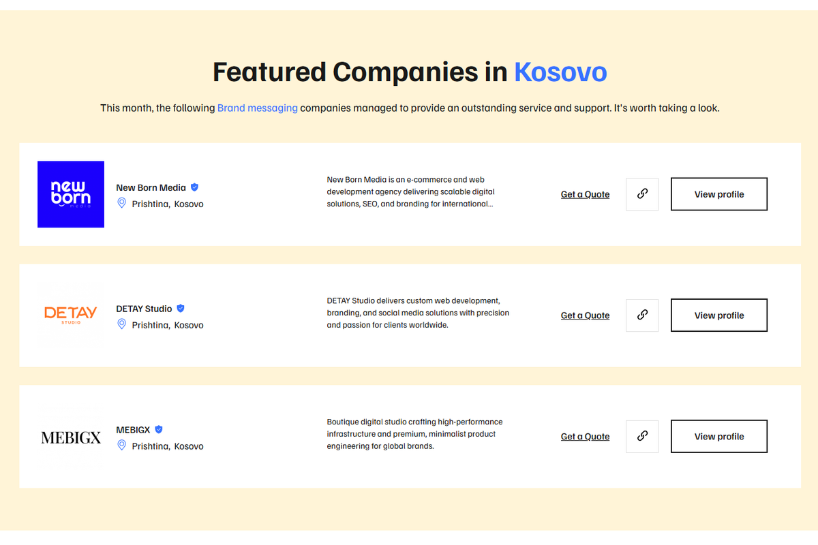Viewport: 818px width, 545px height.
Task: Click the verified badge next to New Born Media
Action: tap(194, 187)
